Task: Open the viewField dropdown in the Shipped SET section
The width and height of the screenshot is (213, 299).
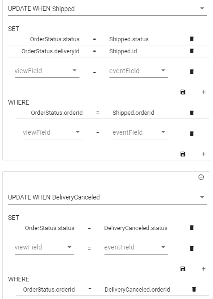Action: 47,71
